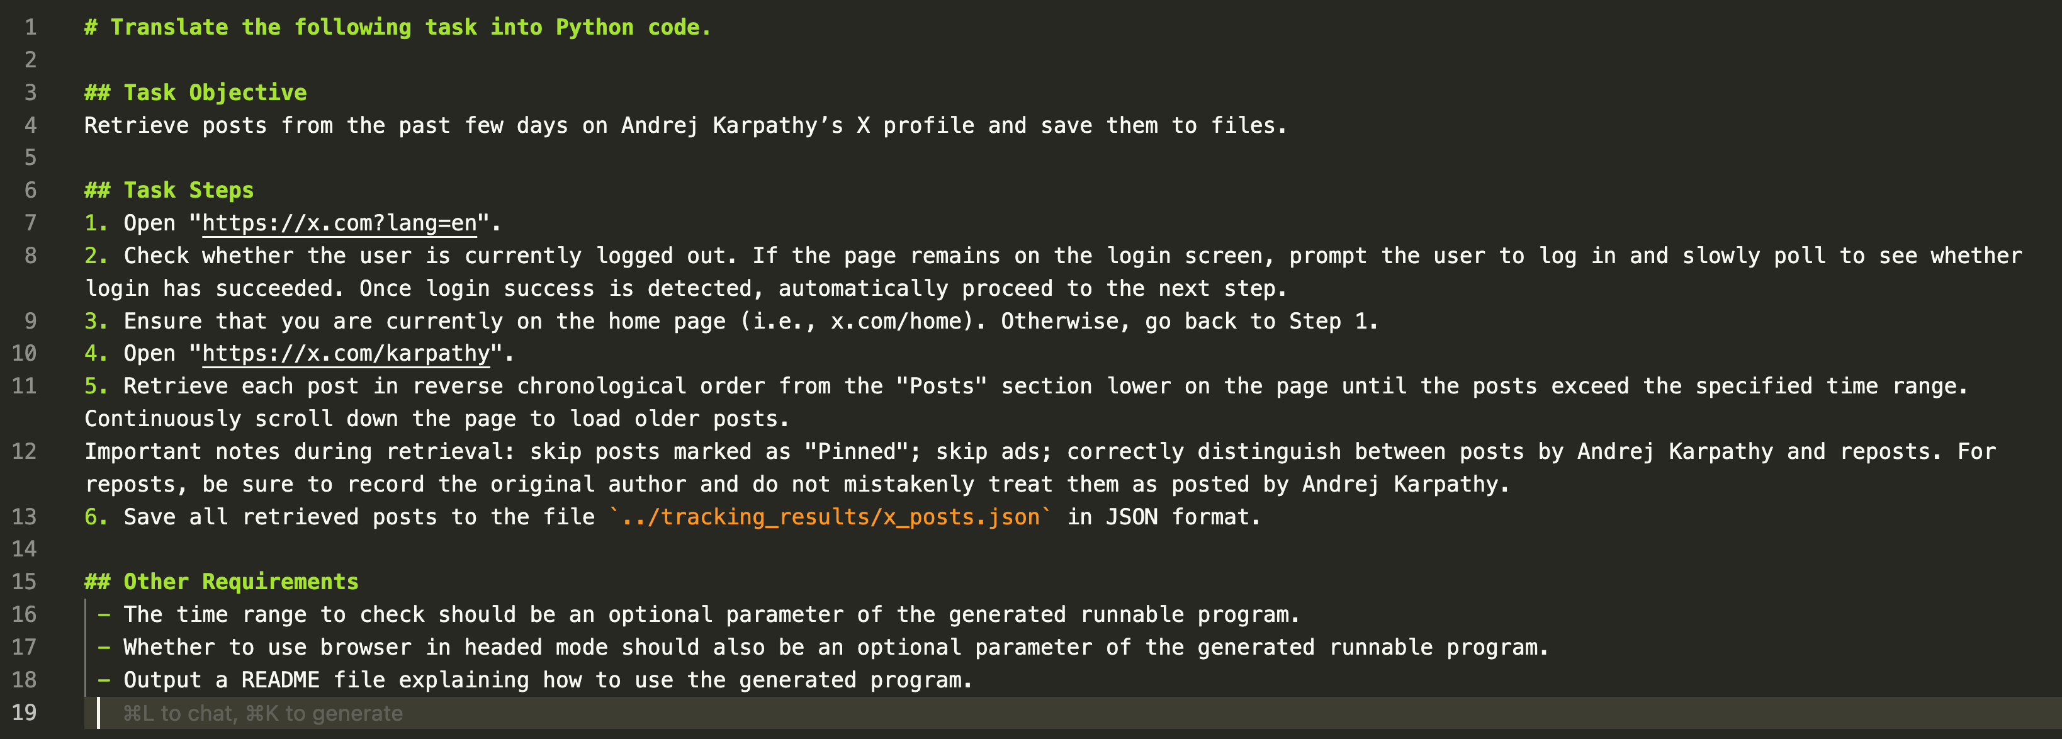Open the https://x.com?lang=en link

click(x=339, y=223)
